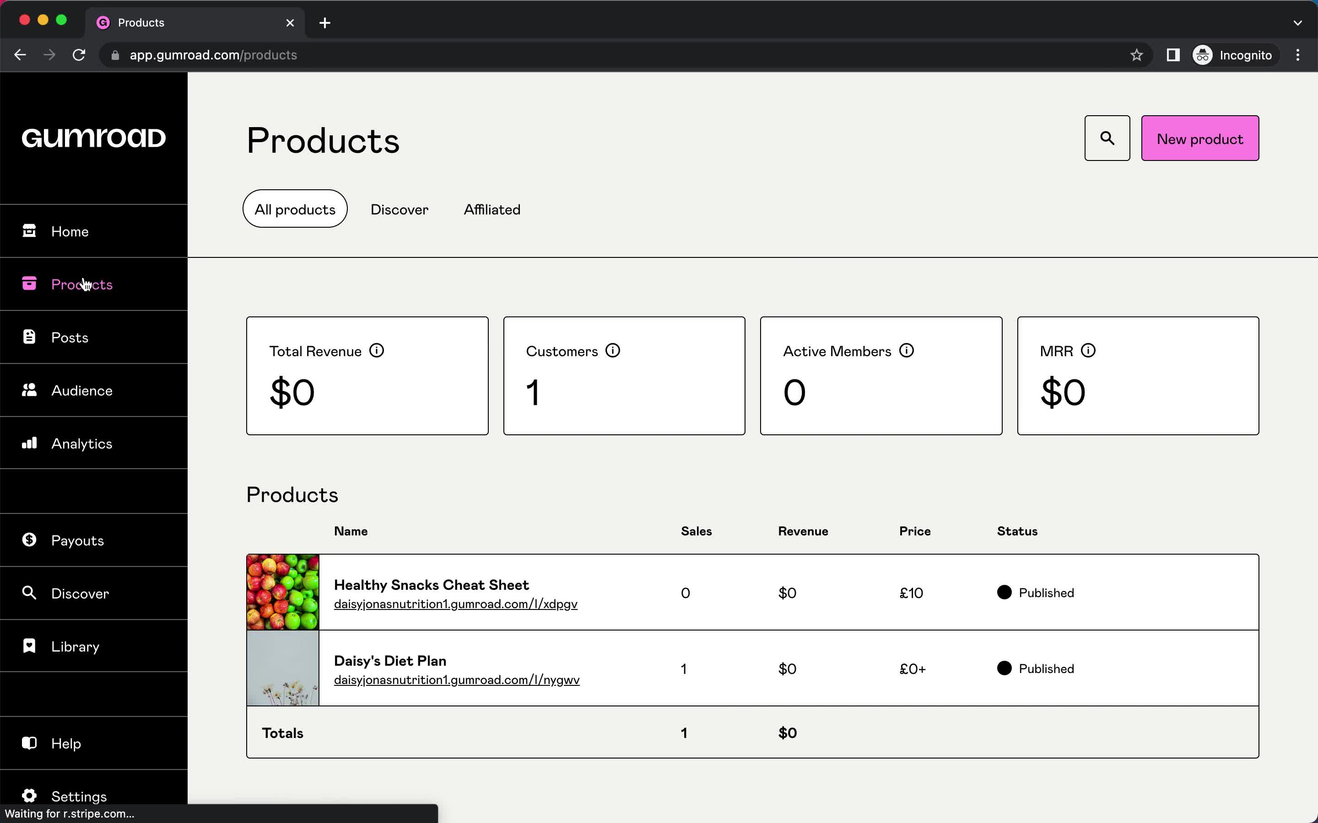Open the gumroad.com/l/xdpgv link
The width and height of the screenshot is (1318, 823).
click(x=455, y=604)
